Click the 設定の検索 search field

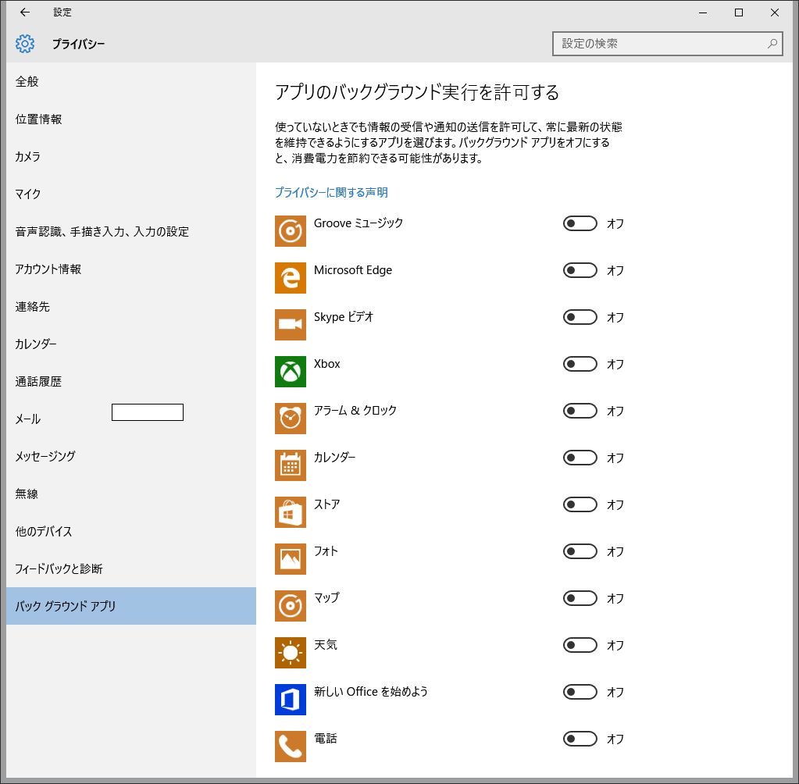click(x=668, y=44)
